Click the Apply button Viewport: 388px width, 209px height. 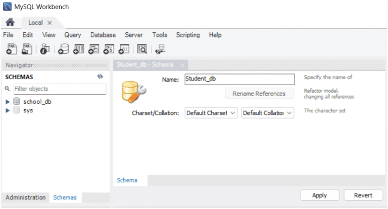(x=319, y=195)
